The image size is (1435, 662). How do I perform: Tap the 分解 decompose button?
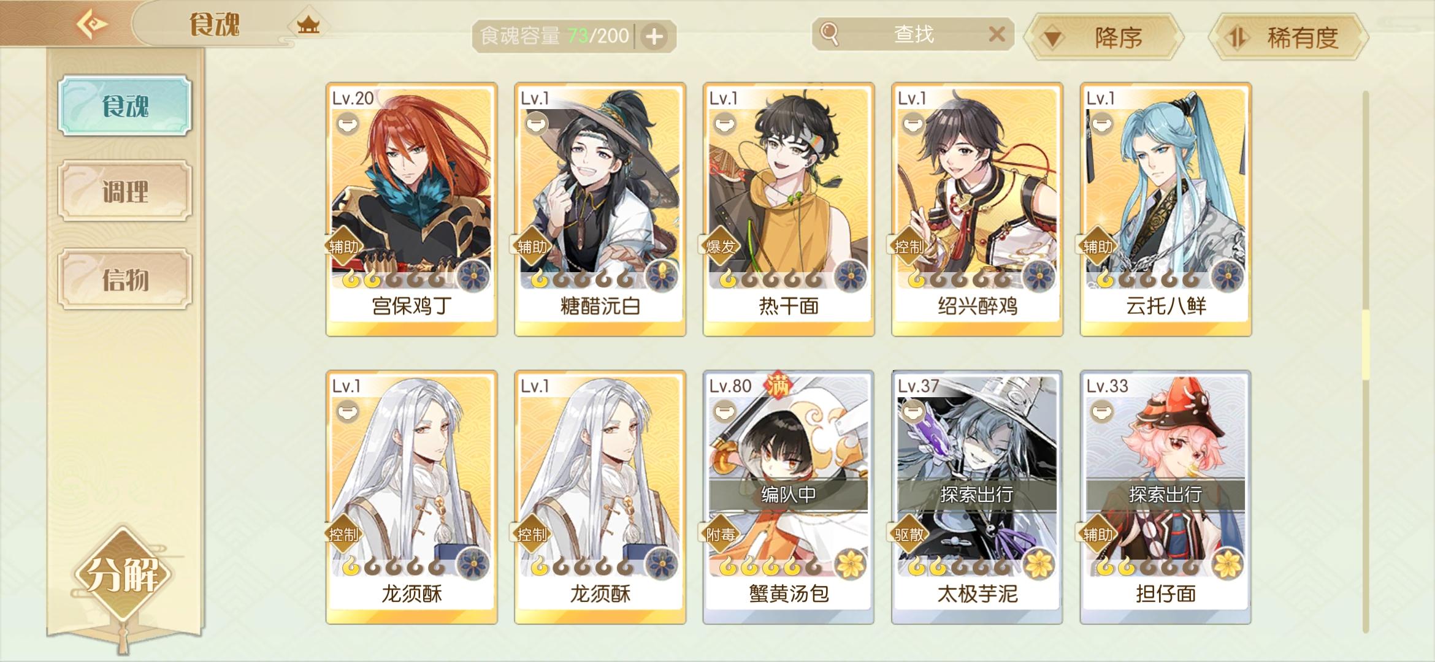pos(123,574)
